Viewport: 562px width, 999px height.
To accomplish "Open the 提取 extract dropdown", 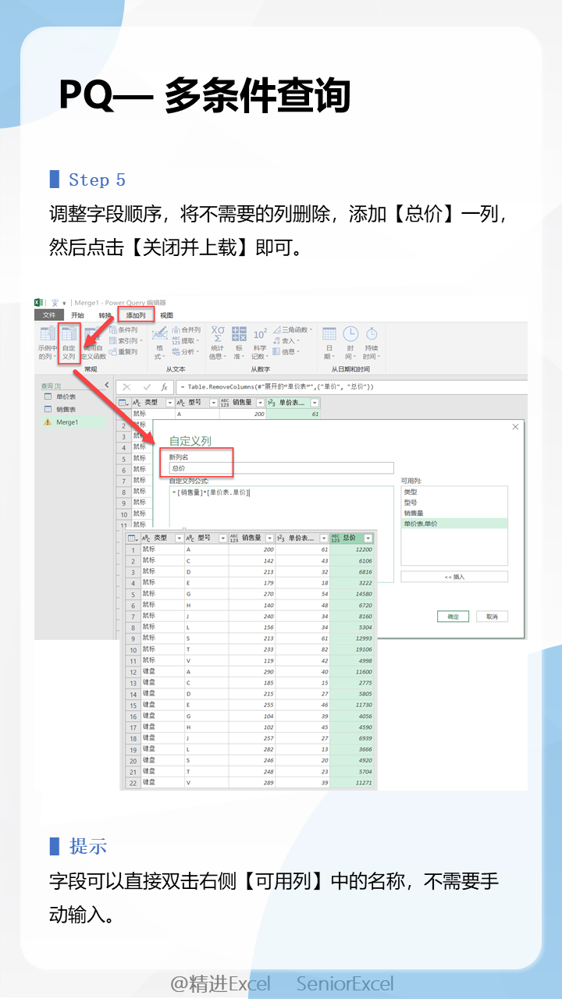I will (x=186, y=341).
